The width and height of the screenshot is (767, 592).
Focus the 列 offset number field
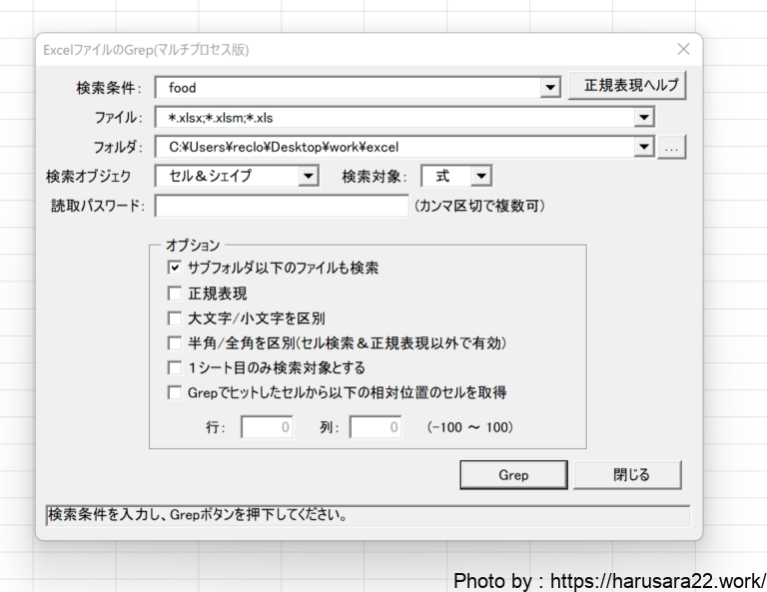(x=375, y=427)
